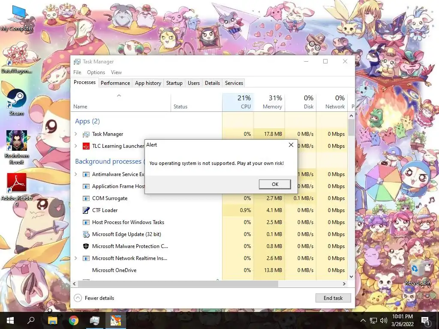
Task: Click the vertical scrollbar down arrow
Action: tap(352, 277)
